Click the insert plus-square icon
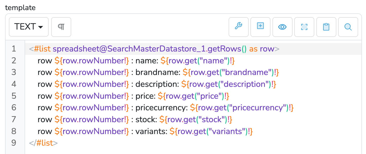366x154 pixels. pos(260,27)
